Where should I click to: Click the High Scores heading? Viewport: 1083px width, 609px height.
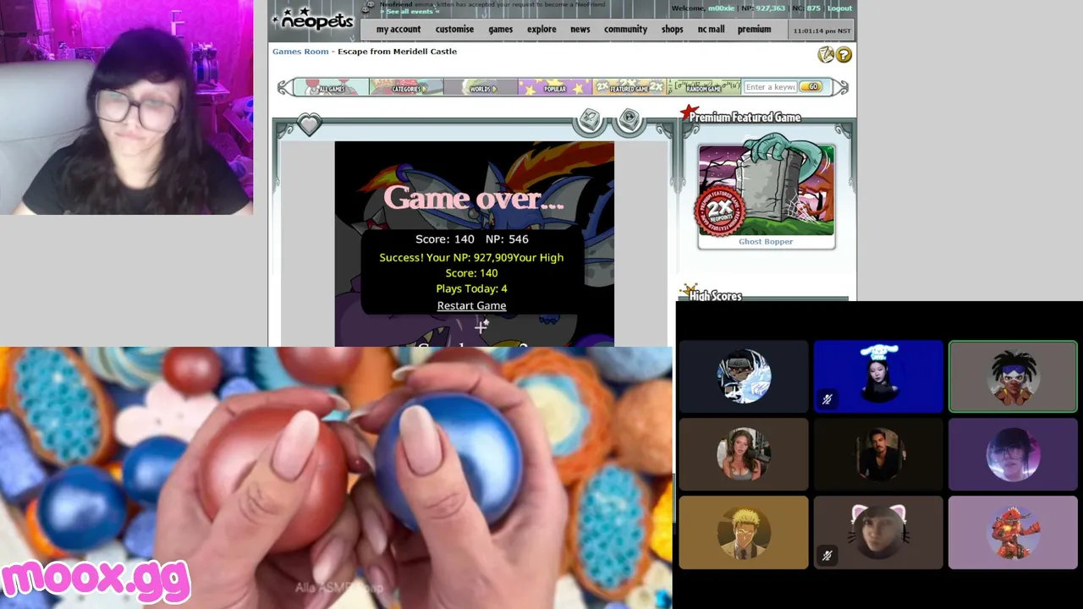click(715, 296)
